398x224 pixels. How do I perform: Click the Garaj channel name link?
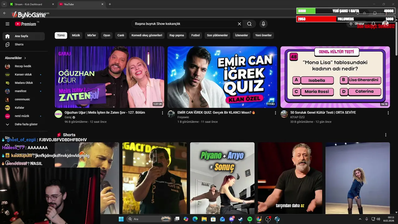tap(68, 117)
